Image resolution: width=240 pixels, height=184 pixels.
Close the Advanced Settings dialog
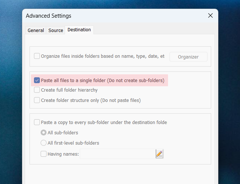pyautogui.click(x=210, y=15)
